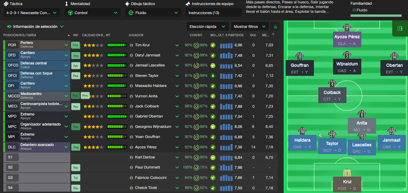Click info icon for Karl Darlow
The image size is (408, 193).
[131, 157]
